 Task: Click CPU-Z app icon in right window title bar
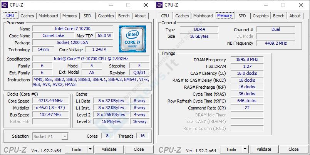pyautogui.click(x=159, y=5)
